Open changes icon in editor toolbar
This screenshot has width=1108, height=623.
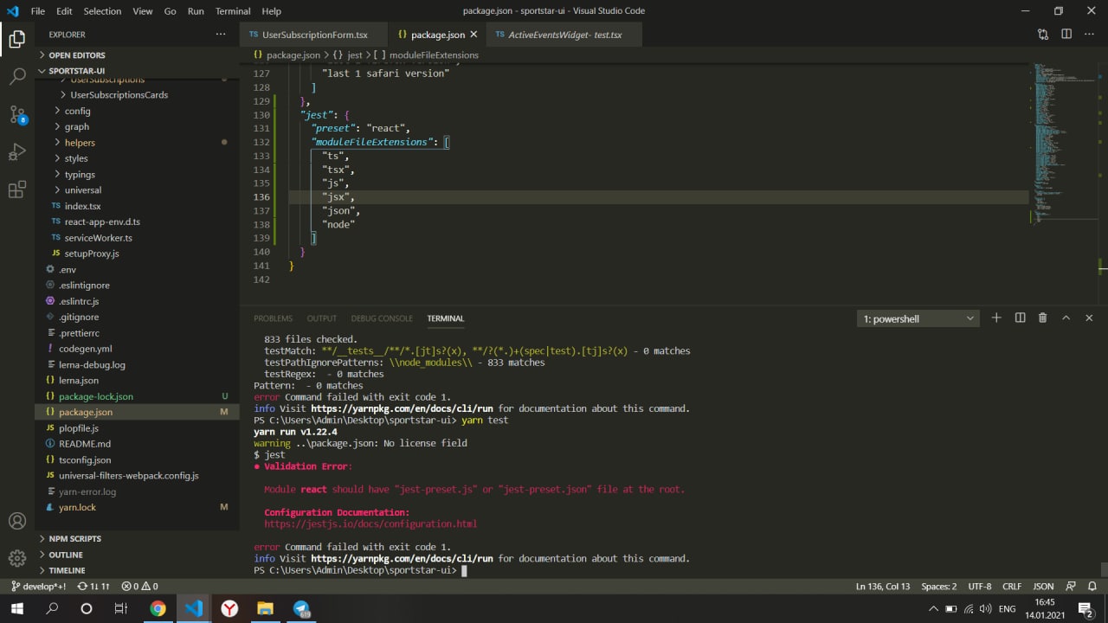(x=1043, y=35)
